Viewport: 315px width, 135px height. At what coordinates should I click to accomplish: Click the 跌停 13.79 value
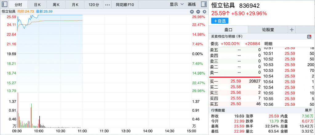[x=273, y=121]
